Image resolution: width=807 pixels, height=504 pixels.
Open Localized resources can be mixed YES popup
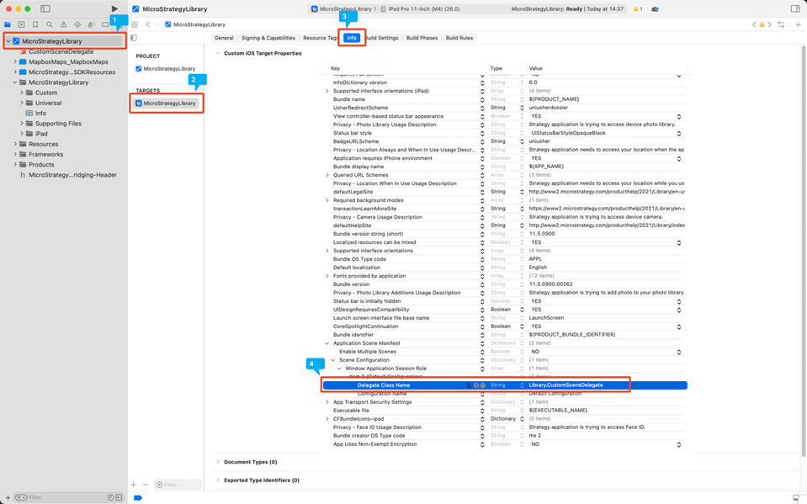pyautogui.click(x=679, y=242)
